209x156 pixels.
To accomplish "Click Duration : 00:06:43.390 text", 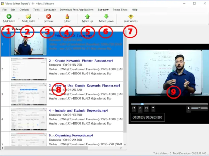I will (65, 115).
